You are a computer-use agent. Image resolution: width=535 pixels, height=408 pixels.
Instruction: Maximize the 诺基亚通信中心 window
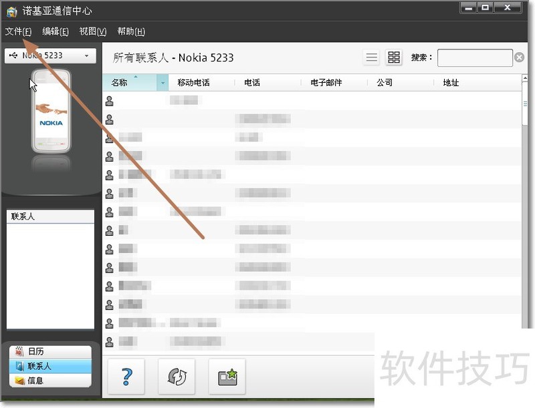485,7
